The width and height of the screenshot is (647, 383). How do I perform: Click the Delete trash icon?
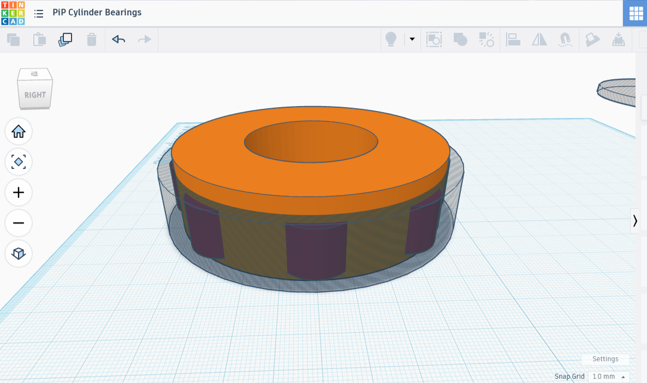coord(92,40)
